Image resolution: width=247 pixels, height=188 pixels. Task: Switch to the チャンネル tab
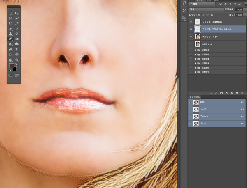coord(195,97)
